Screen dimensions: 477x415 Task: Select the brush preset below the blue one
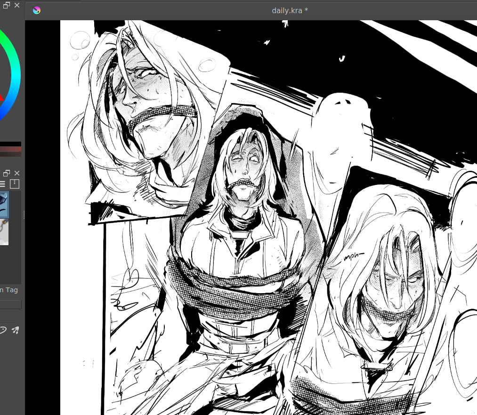4,232
